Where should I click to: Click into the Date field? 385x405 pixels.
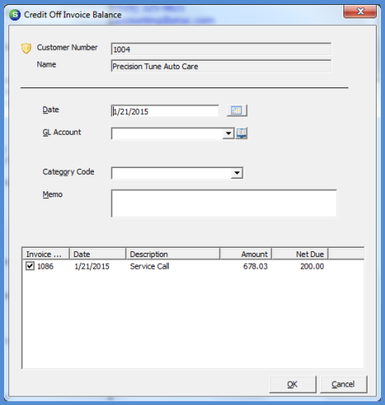tap(165, 111)
